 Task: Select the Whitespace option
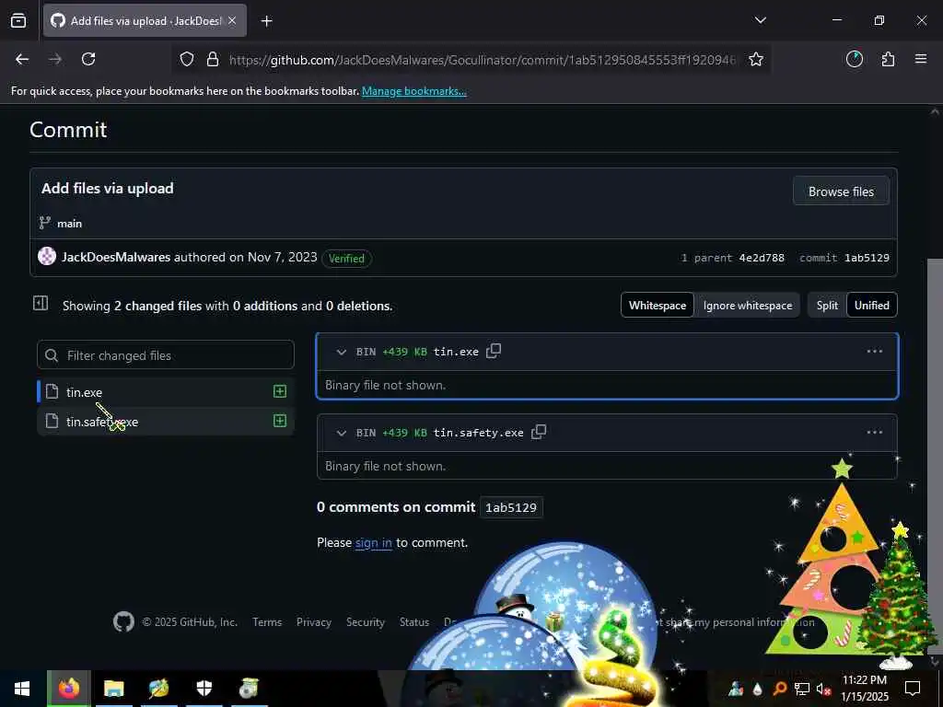coord(658,306)
